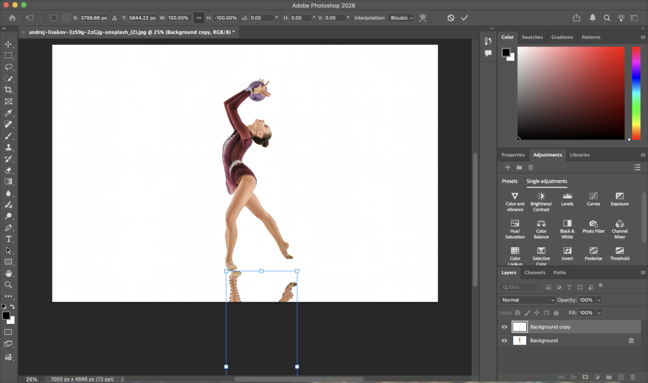This screenshot has height=383, width=648.
Task: Select the Clone Stamp tool
Action: pos(8,147)
